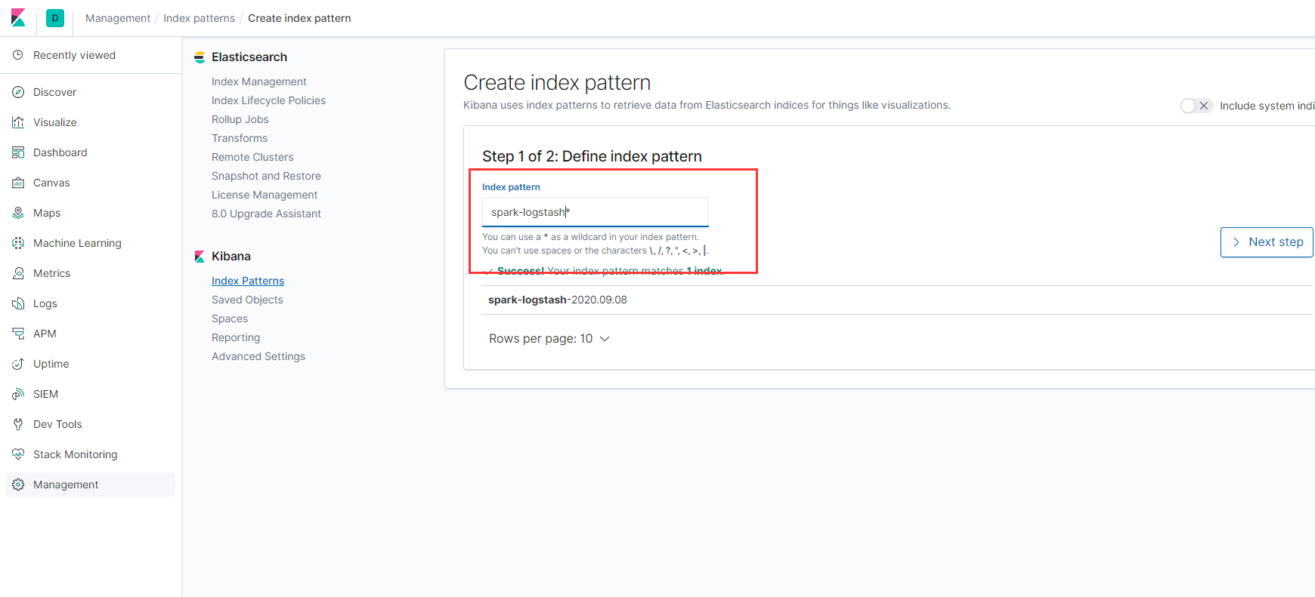Screen dimensions: 1315x597
Task: Click the Index Patterns link under Kibana
Action: (x=248, y=281)
